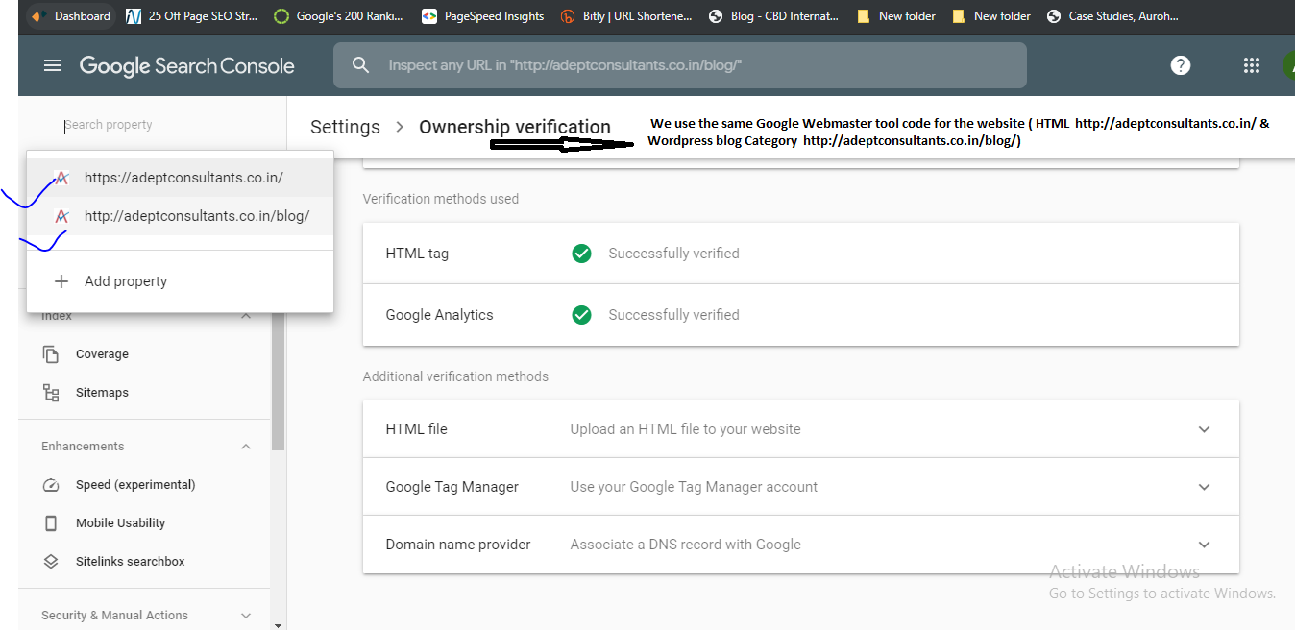Open the second New folder bookmark
Viewport: 1295px width, 630px height.
pyautogui.click(x=991, y=16)
